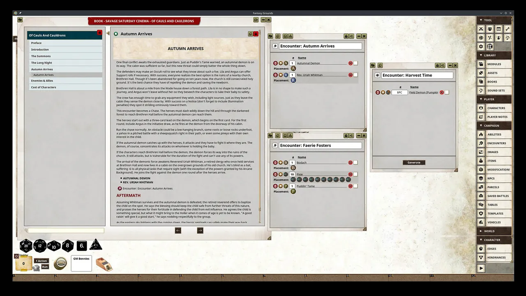Click the GM Bennies box

pyautogui.click(x=81, y=264)
